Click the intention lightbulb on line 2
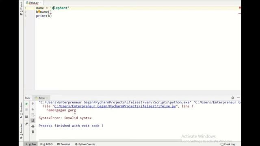Viewport: 260px width, 146px height. pos(39,12)
